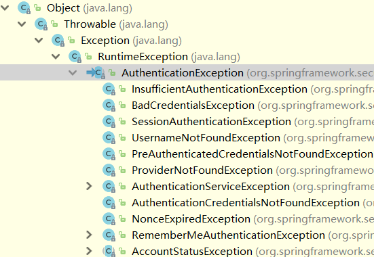
Task: Select the Throwable row text
Action: (x=116, y=24)
